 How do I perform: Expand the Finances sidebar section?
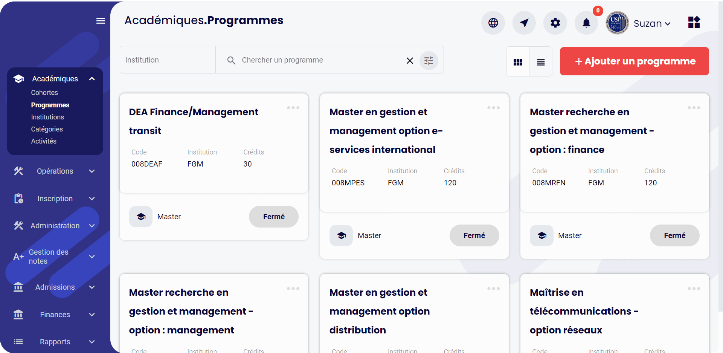[55, 315]
